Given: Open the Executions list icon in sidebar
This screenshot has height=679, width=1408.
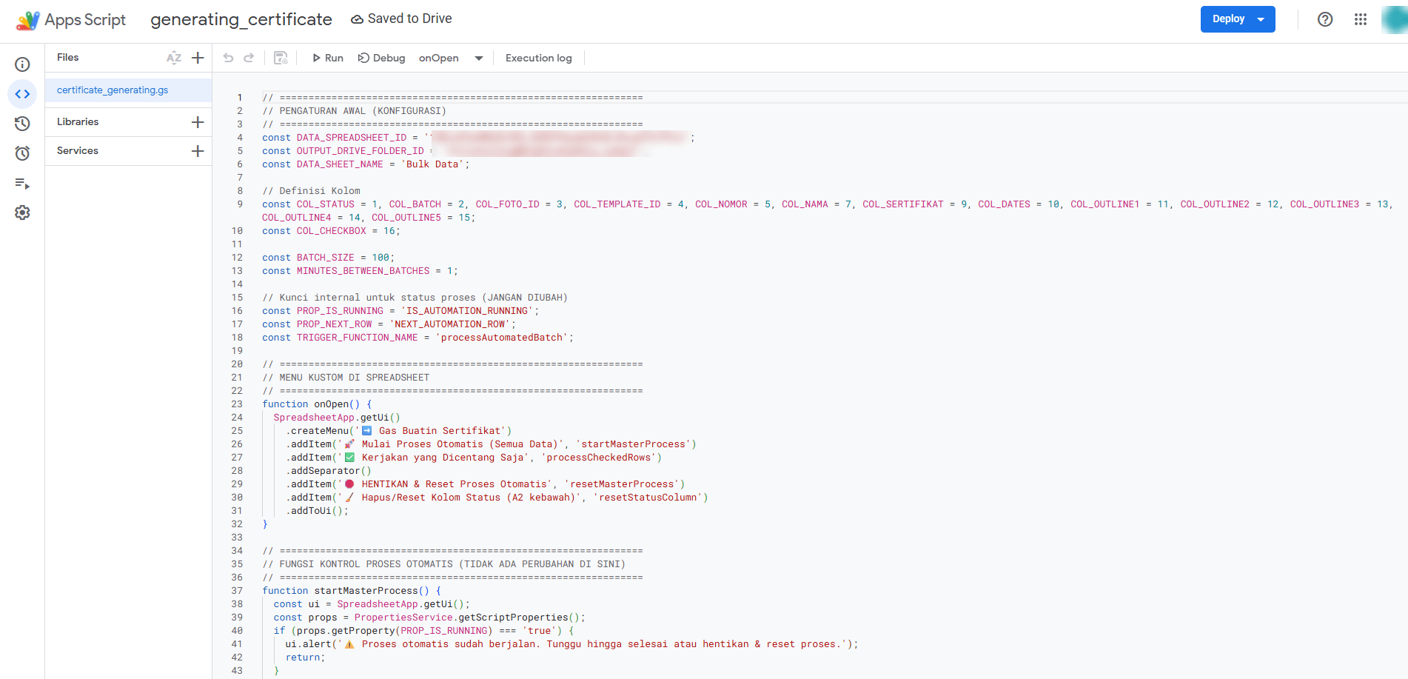Looking at the screenshot, I should coord(22,183).
